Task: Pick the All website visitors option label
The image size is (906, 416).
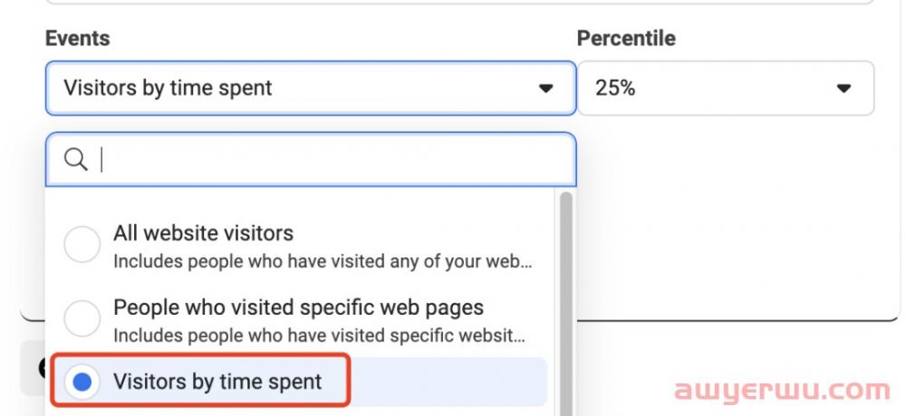Action: coord(203,233)
